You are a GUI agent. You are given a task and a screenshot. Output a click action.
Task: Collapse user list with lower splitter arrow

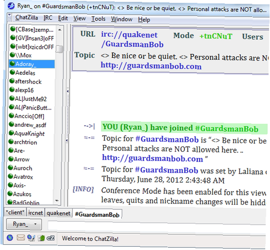[67, 141]
